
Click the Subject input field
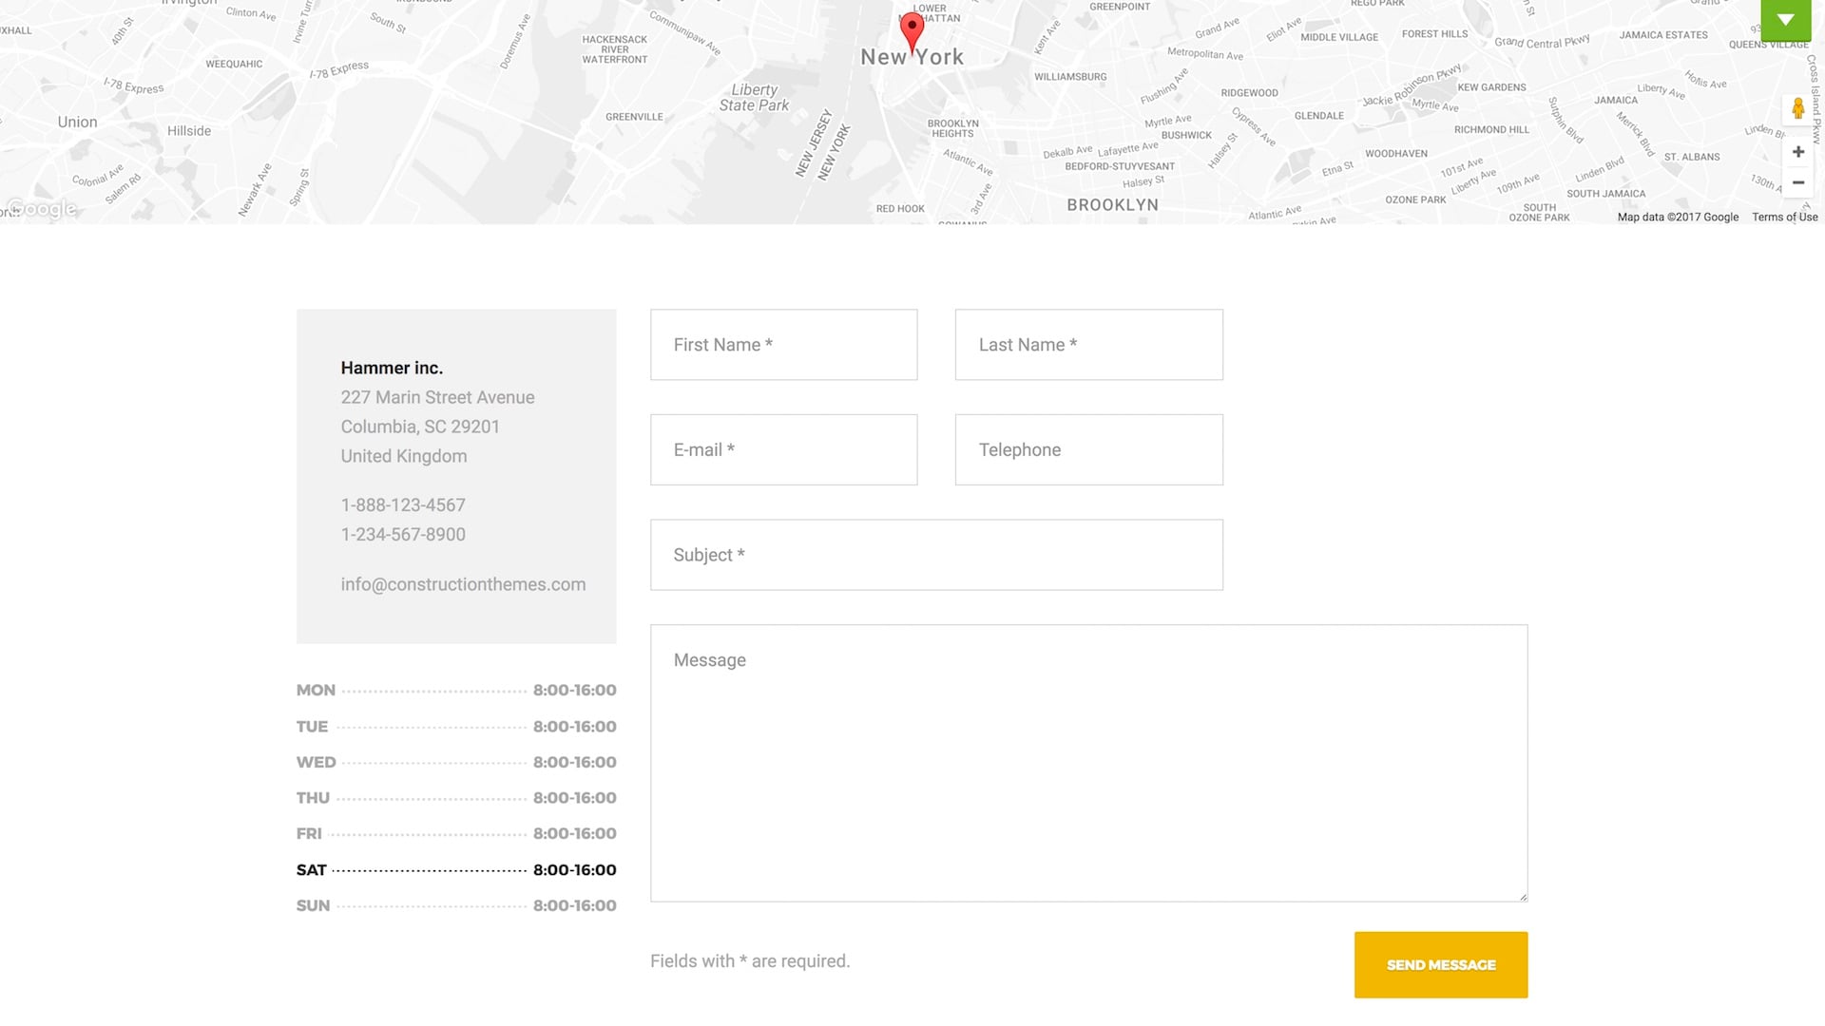[936, 555]
